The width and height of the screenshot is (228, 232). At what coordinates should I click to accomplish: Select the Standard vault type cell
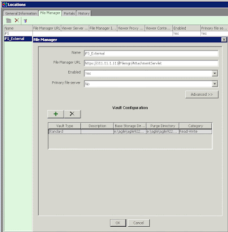pos(64,132)
